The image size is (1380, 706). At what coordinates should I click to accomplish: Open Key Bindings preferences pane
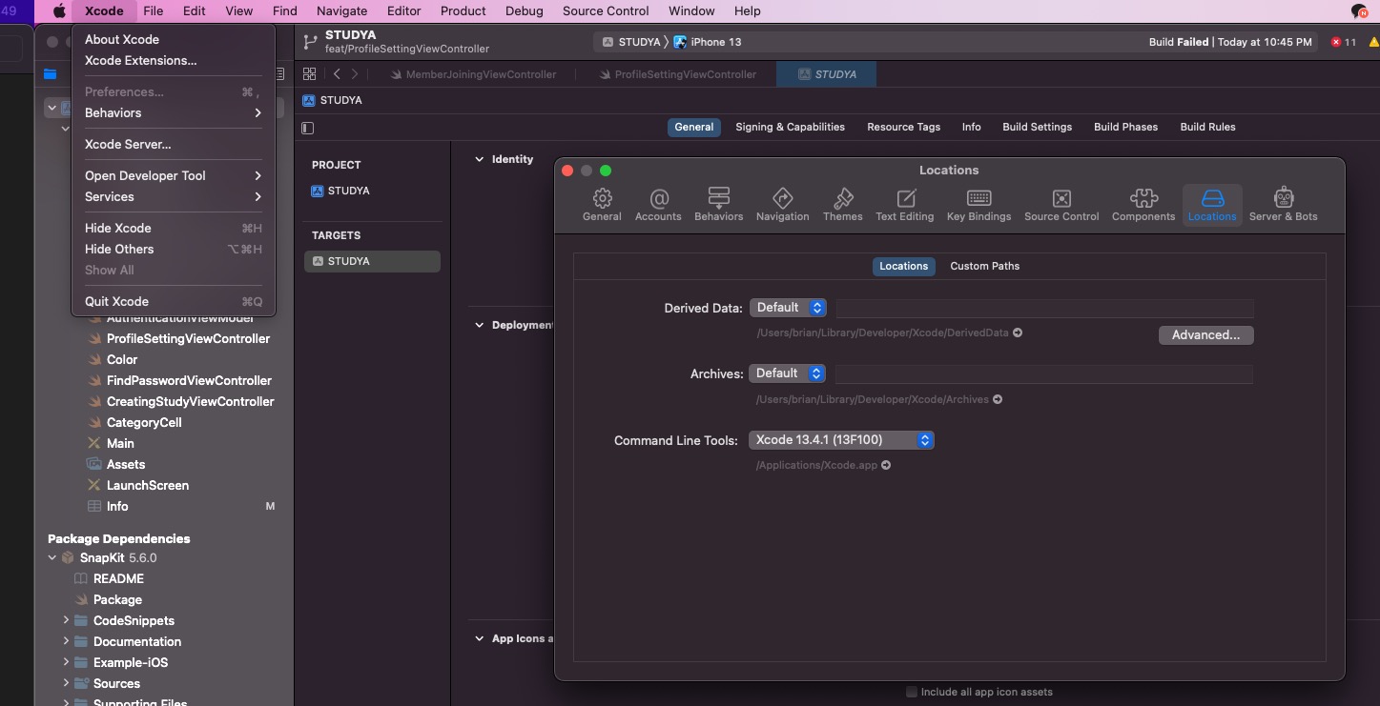click(978, 204)
